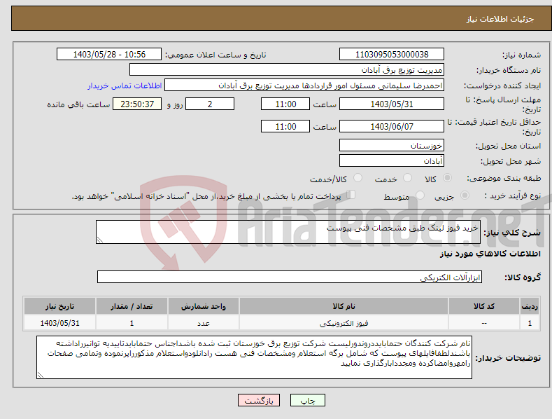Viewport: 552px width, 419px height.
Task: Click the شرح کلی نیاز text area
Action: point(288,232)
